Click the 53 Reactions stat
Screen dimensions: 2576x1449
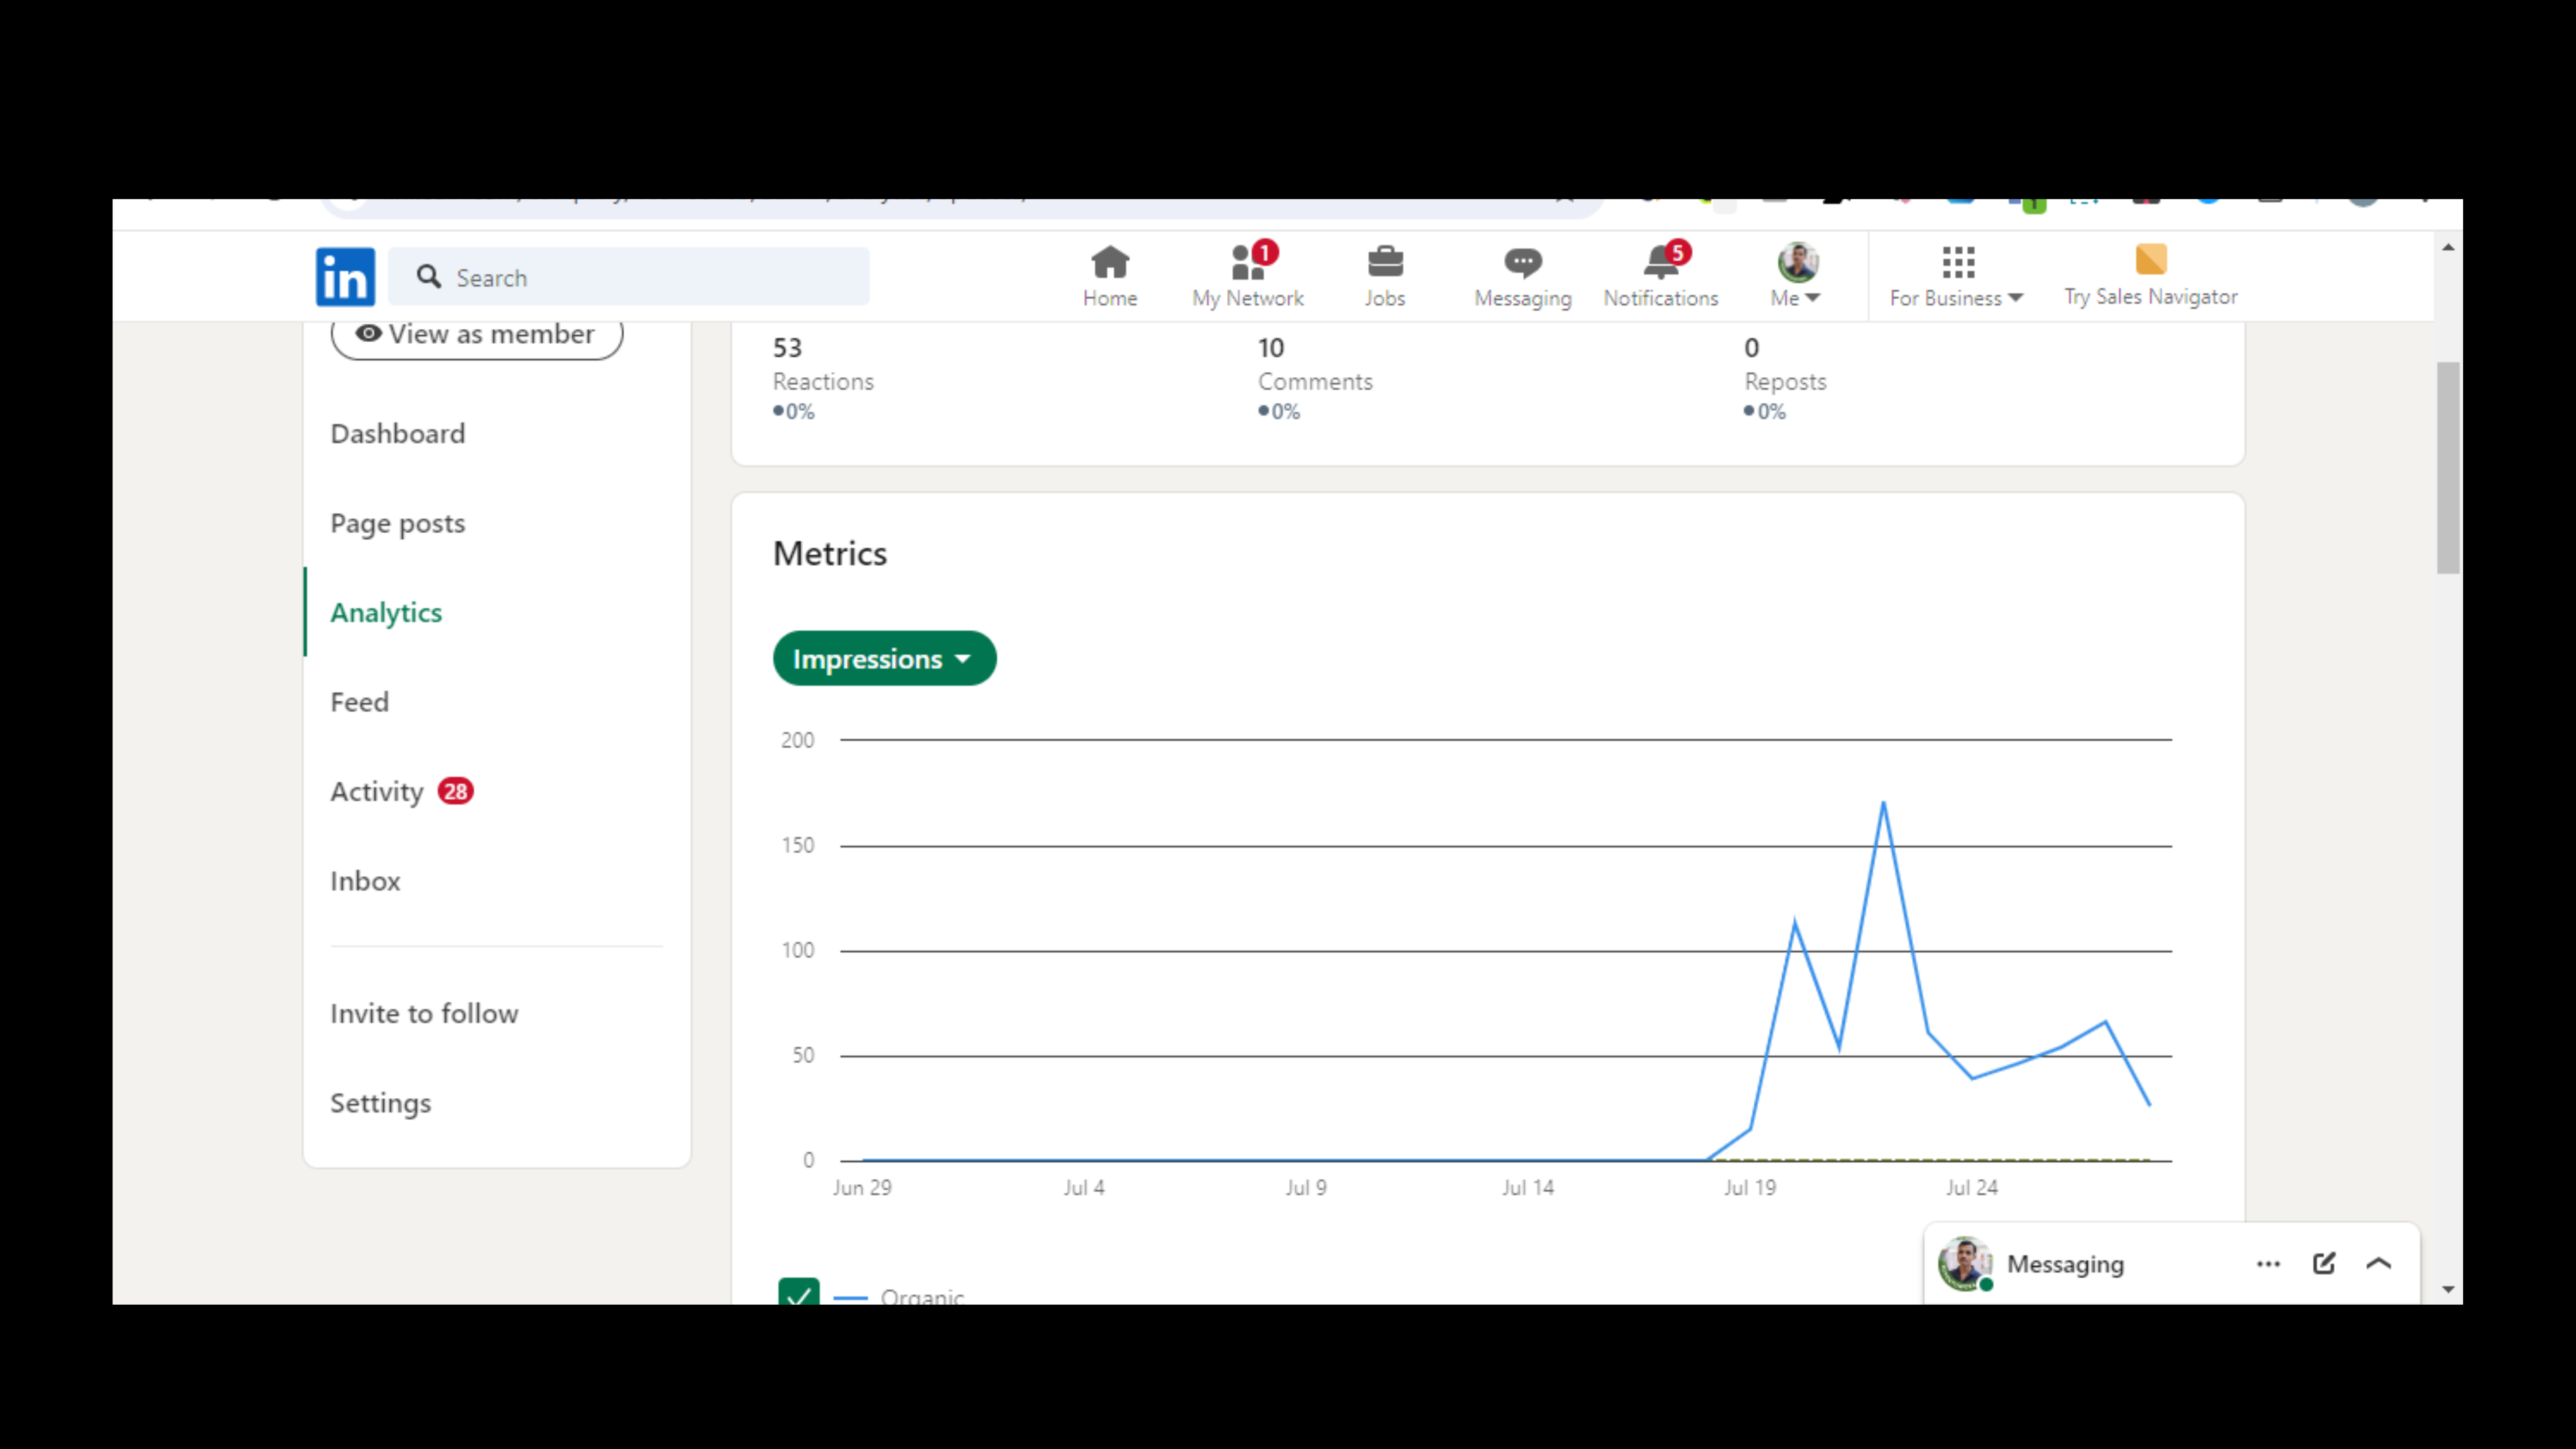(x=823, y=378)
